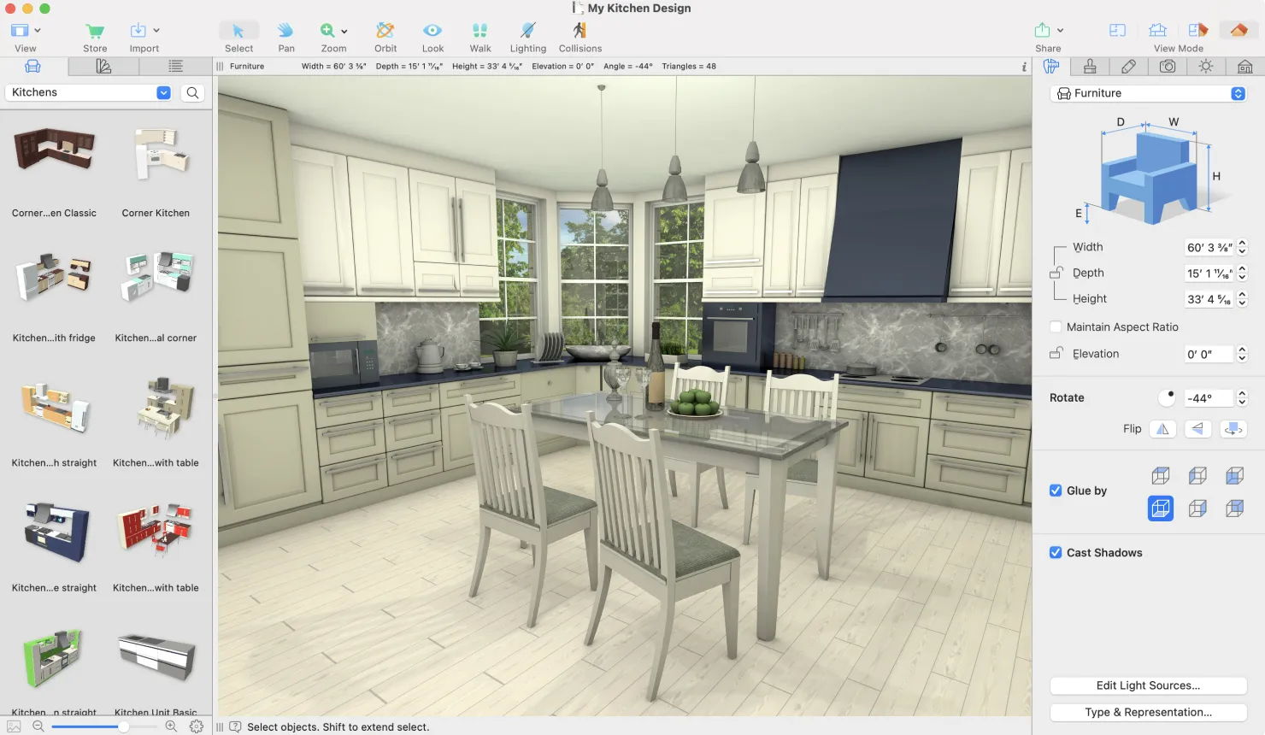Open the camera inspector tab
The height and width of the screenshot is (735, 1265).
[x=1168, y=67]
